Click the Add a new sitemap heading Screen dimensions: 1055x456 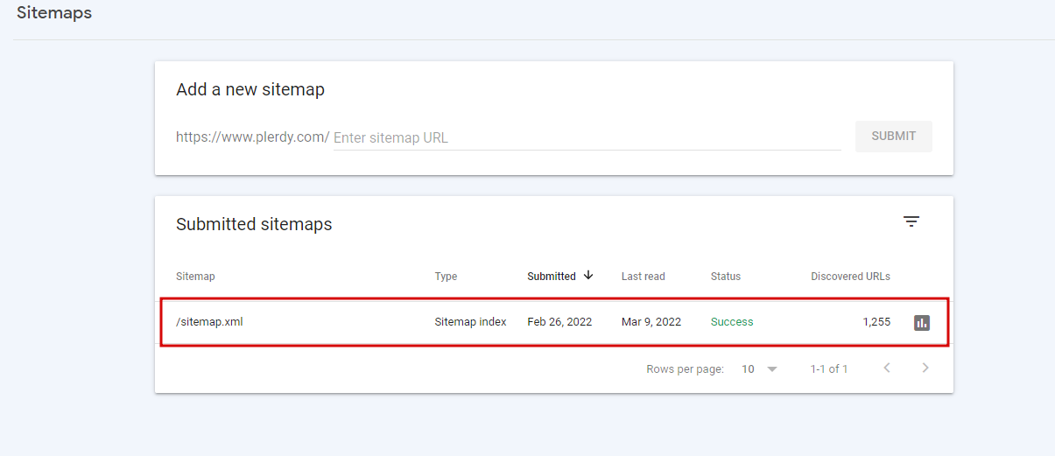click(250, 89)
